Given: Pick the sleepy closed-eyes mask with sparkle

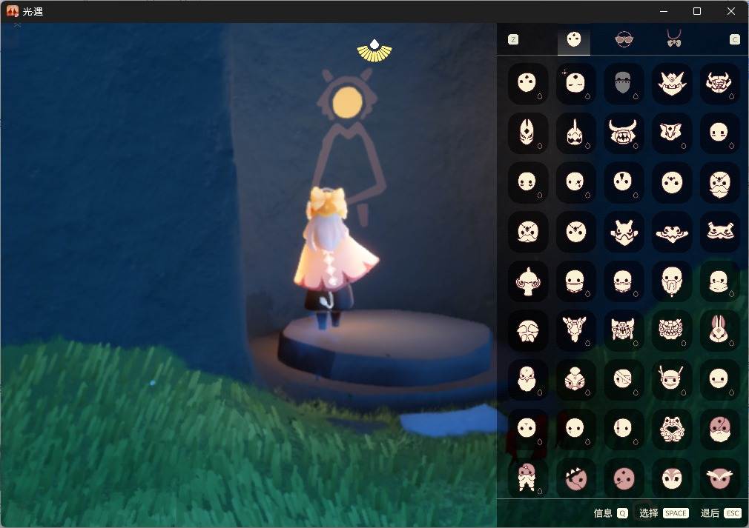Looking at the screenshot, I should pyautogui.click(x=575, y=84).
